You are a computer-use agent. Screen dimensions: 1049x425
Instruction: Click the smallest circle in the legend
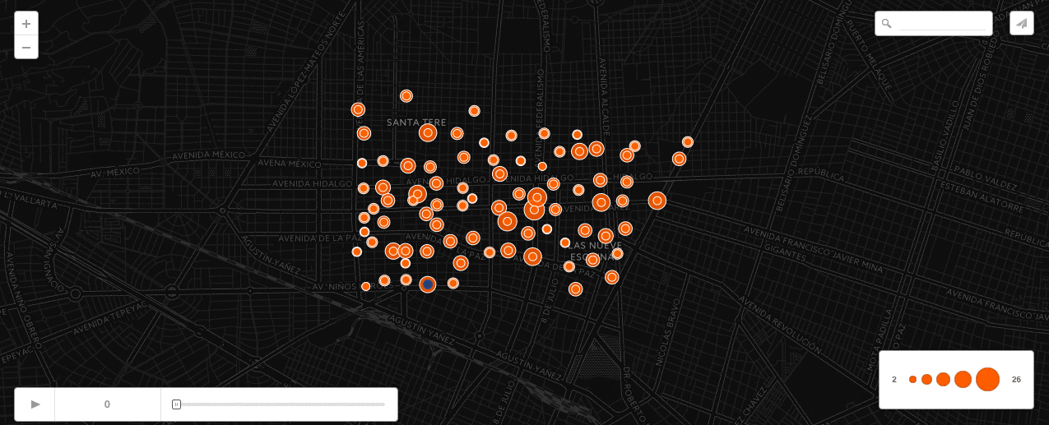912,380
